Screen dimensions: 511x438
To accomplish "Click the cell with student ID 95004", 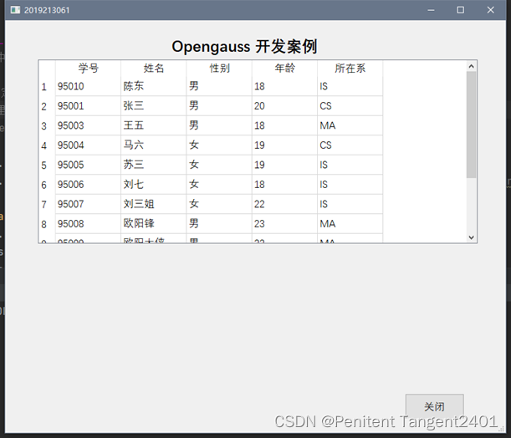I will 88,145.
